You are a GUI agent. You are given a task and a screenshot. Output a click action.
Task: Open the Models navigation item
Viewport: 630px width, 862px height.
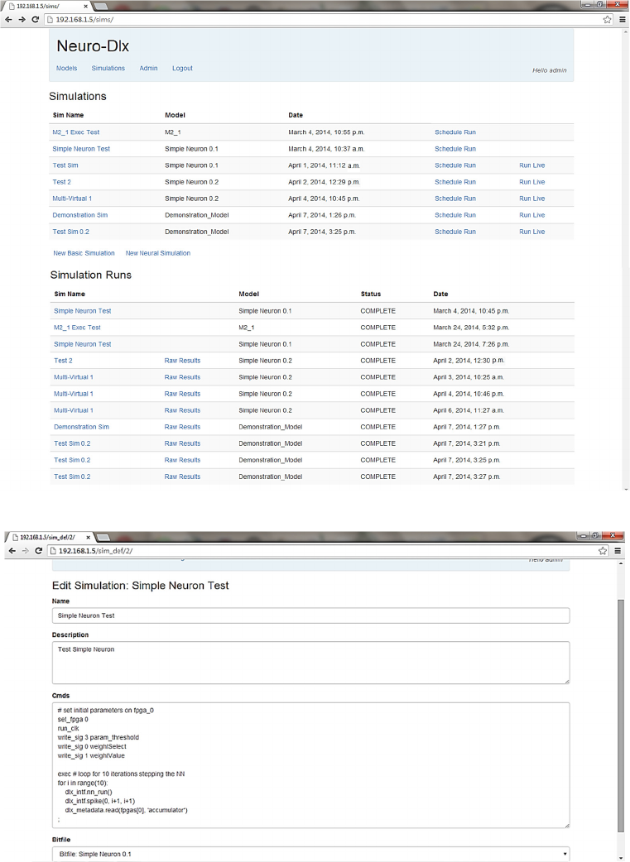click(66, 69)
